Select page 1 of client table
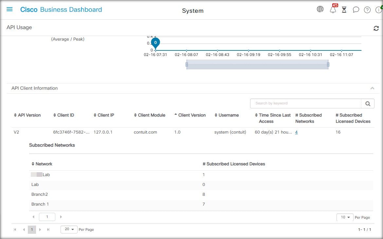Screen dimensions: 383x239 pos(32,230)
